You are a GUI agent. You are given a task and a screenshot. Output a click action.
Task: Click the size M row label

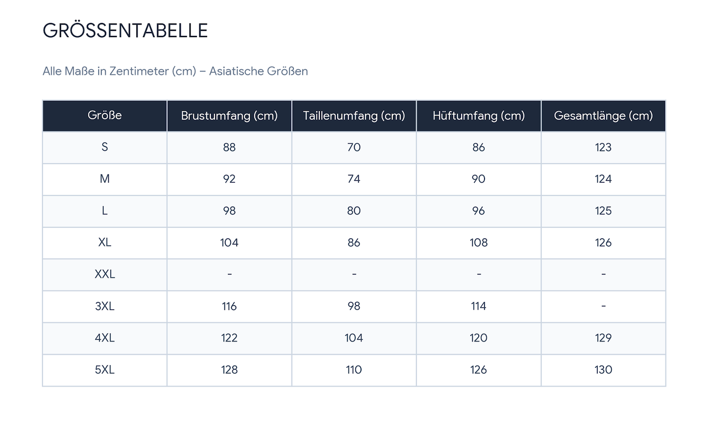point(105,179)
